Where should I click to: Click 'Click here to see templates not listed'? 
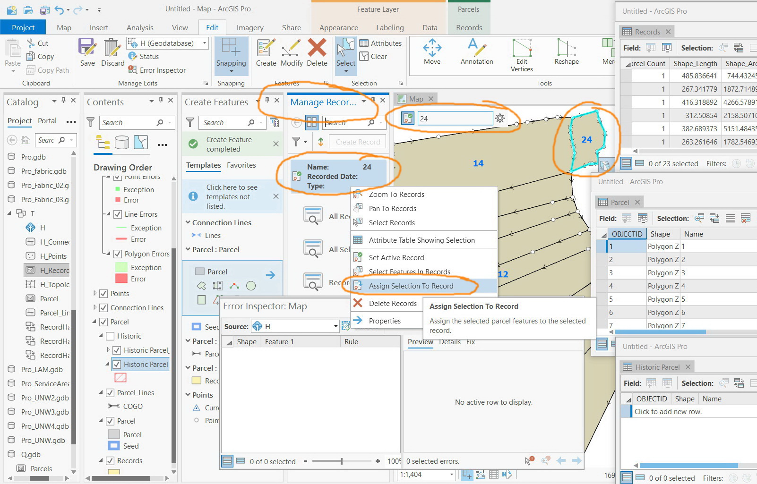(232, 196)
